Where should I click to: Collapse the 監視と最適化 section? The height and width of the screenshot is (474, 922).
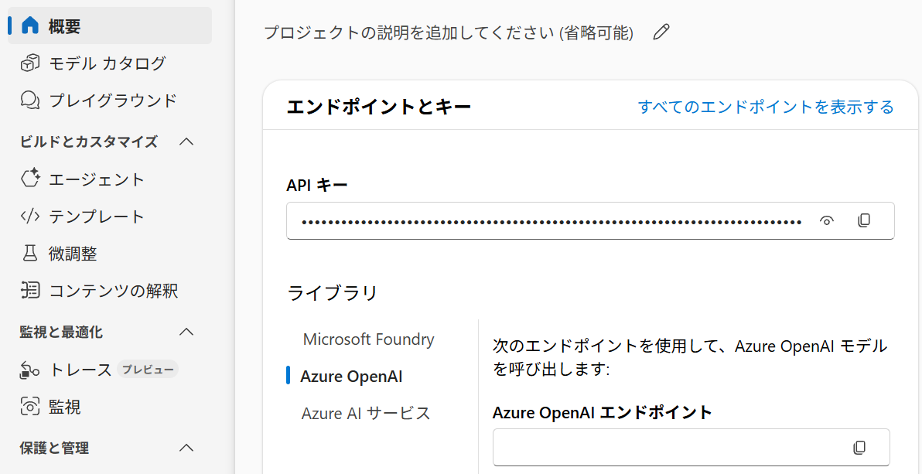186,332
